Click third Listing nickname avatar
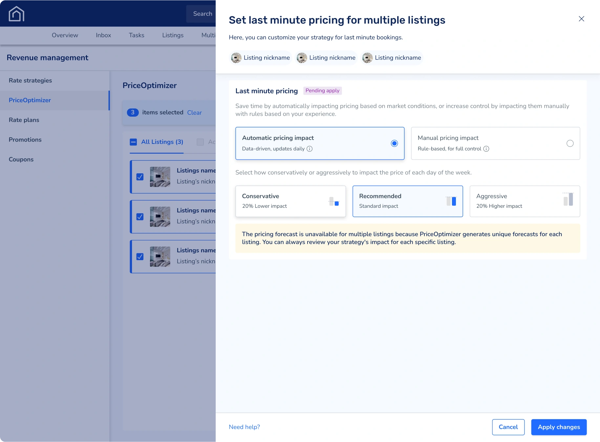 point(368,58)
